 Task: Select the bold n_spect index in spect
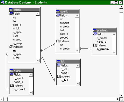tap(19, 89)
